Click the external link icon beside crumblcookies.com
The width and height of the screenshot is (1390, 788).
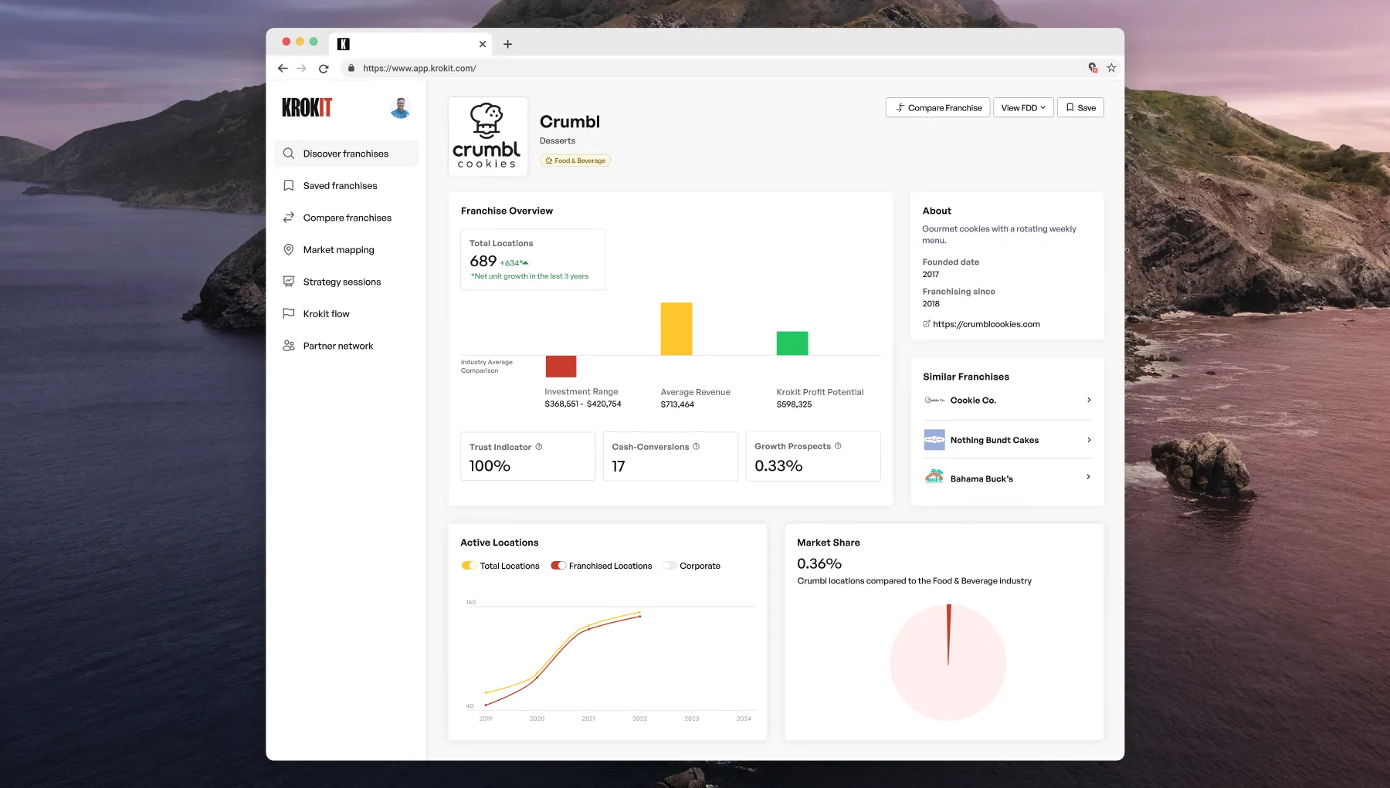point(927,324)
